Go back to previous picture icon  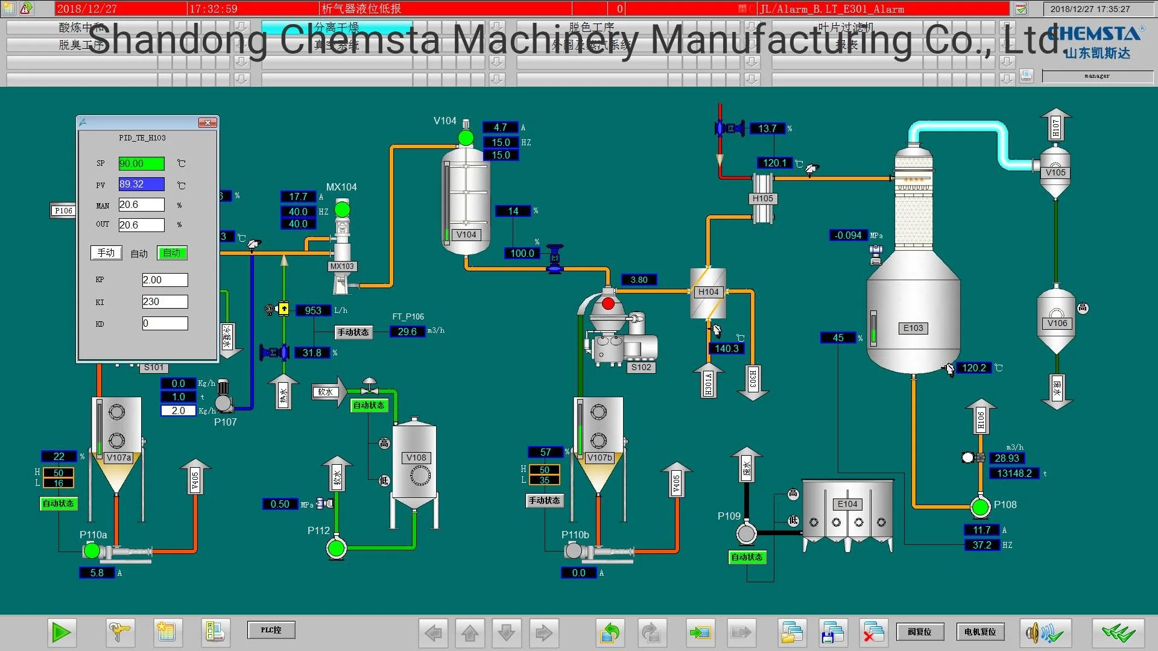[610, 633]
